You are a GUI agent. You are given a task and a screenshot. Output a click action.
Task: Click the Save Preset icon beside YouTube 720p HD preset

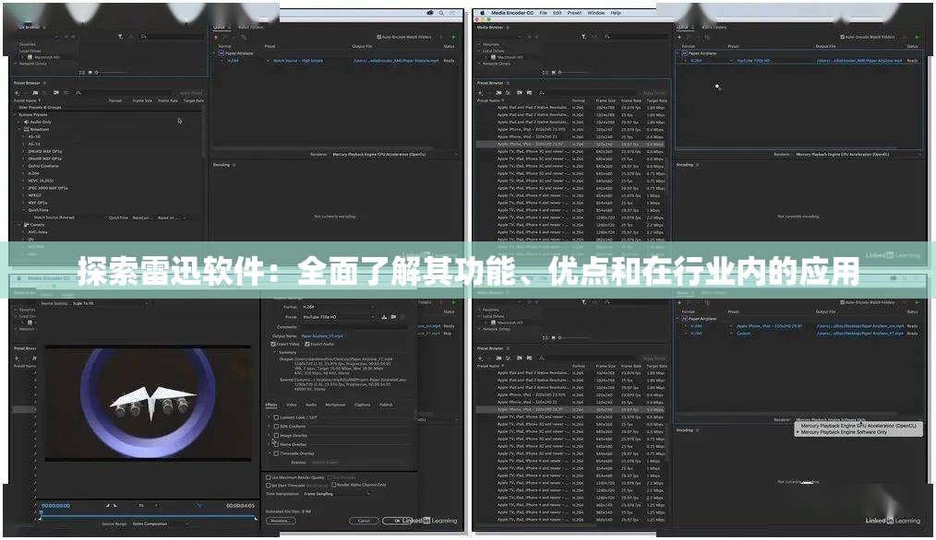pos(384,317)
